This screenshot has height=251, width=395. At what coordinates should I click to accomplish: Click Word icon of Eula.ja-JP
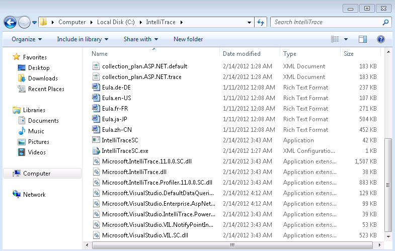[96, 119]
